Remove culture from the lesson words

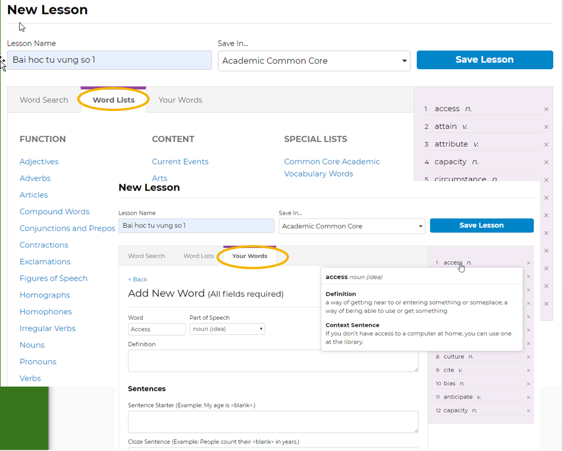coord(528,357)
